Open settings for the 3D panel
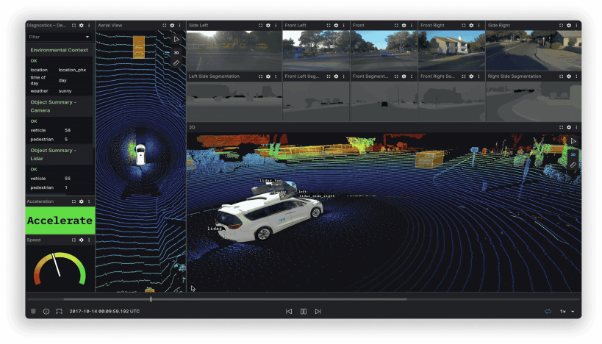The height and width of the screenshot is (344, 602). (567, 126)
